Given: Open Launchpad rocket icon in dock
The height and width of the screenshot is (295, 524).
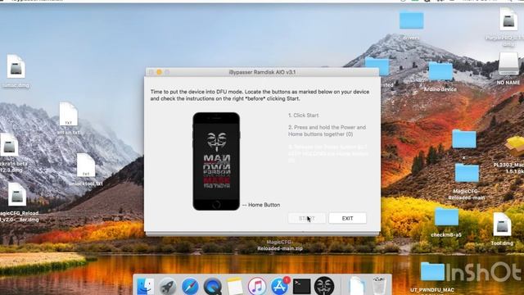Looking at the screenshot, I should click(168, 286).
